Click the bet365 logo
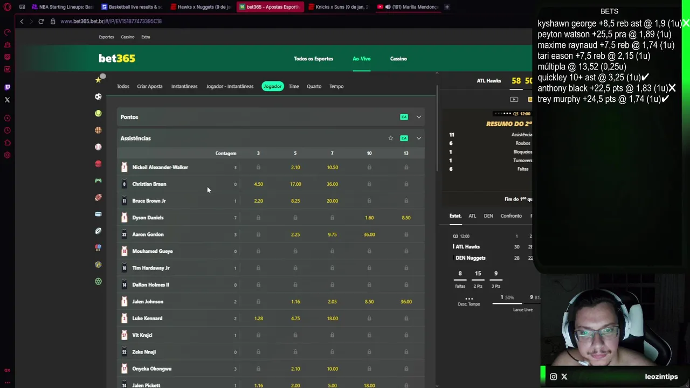 point(117,58)
